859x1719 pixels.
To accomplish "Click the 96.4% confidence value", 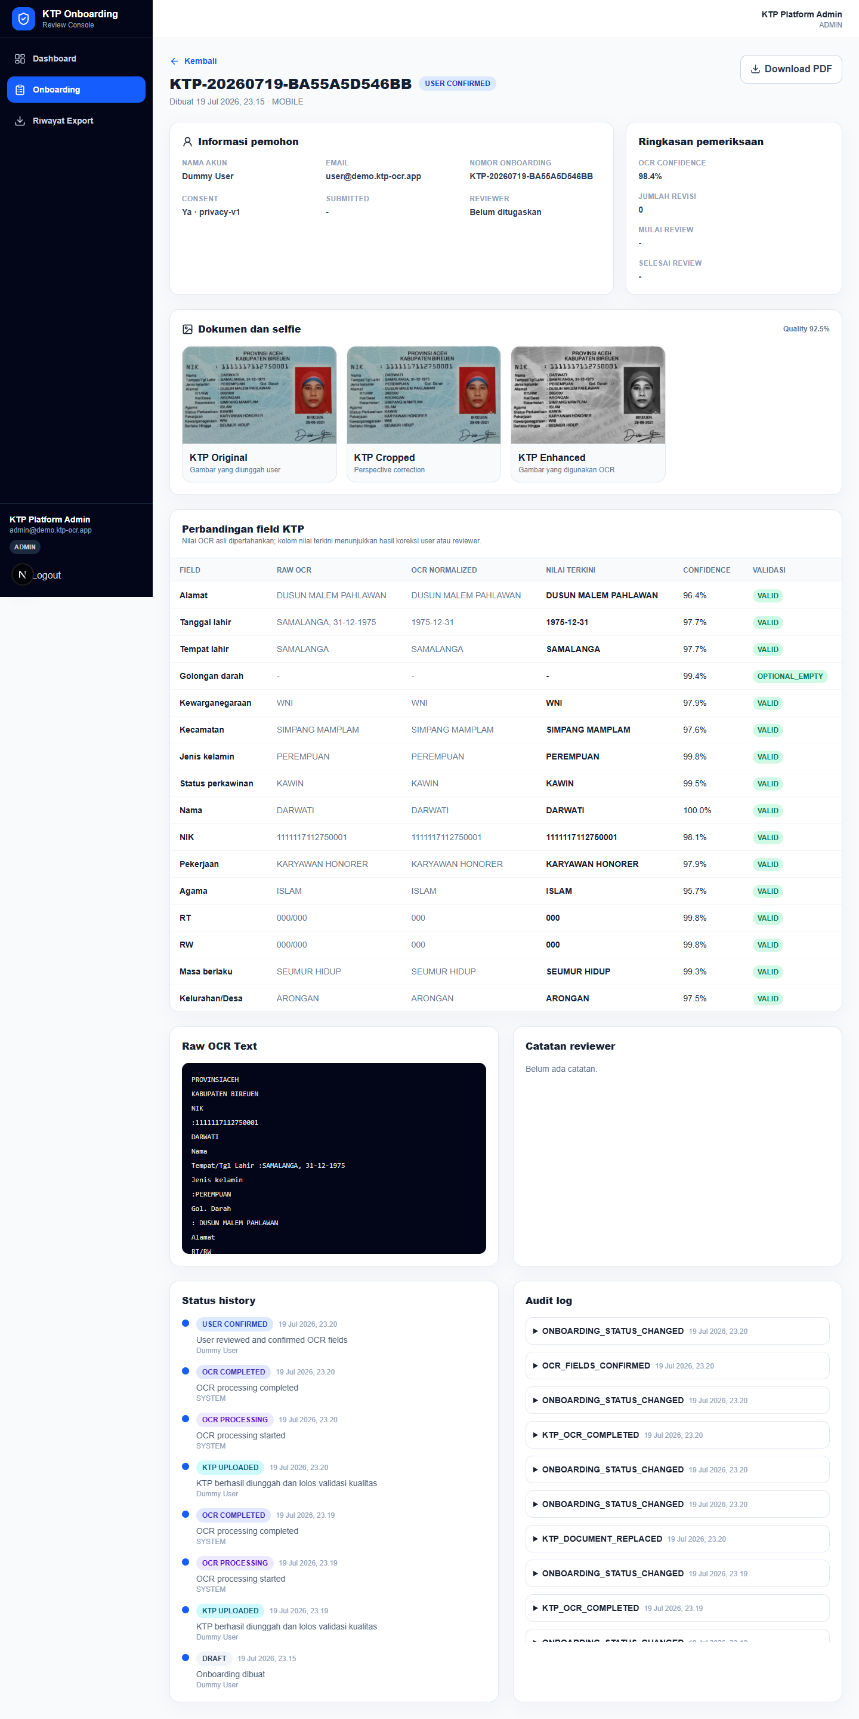I will [694, 595].
